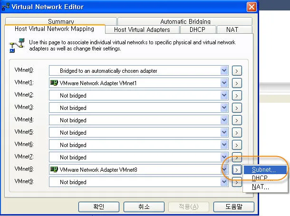The height and width of the screenshot is (216, 290).
Task: Open the VMnet1 adapter dropdown list
Action: tap(224, 83)
